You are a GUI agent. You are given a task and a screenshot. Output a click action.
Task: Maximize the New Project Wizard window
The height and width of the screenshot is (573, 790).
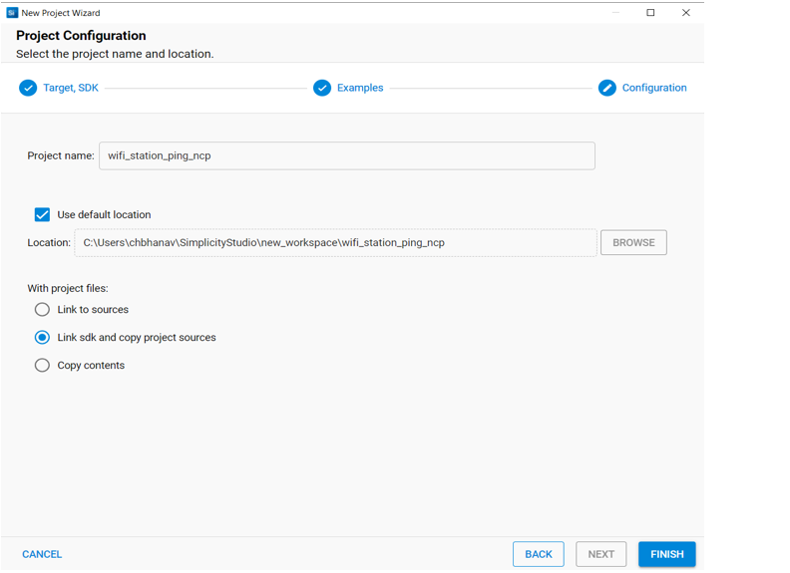pyautogui.click(x=650, y=13)
